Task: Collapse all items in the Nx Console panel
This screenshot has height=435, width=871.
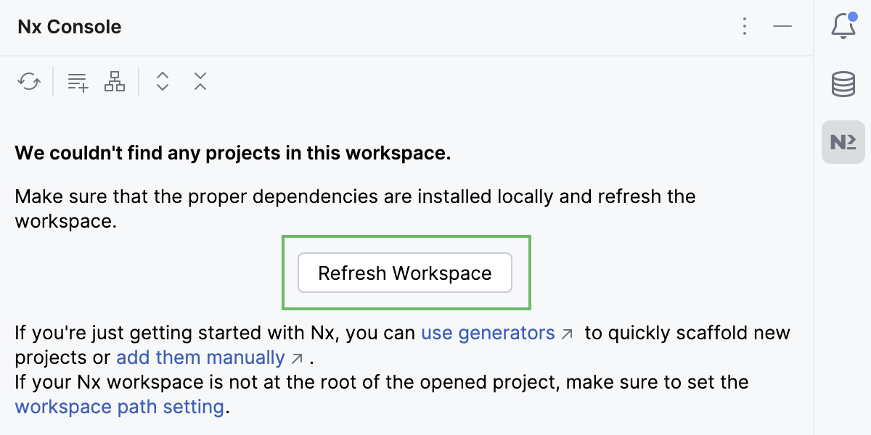Action: click(x=200, y=81)
